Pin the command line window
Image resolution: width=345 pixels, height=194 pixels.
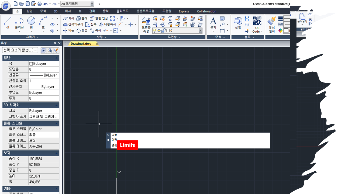coord(108,140)
